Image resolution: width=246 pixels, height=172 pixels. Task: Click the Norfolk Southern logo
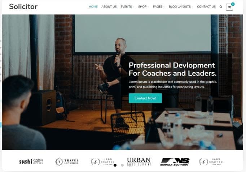click(x=175, y=162)
